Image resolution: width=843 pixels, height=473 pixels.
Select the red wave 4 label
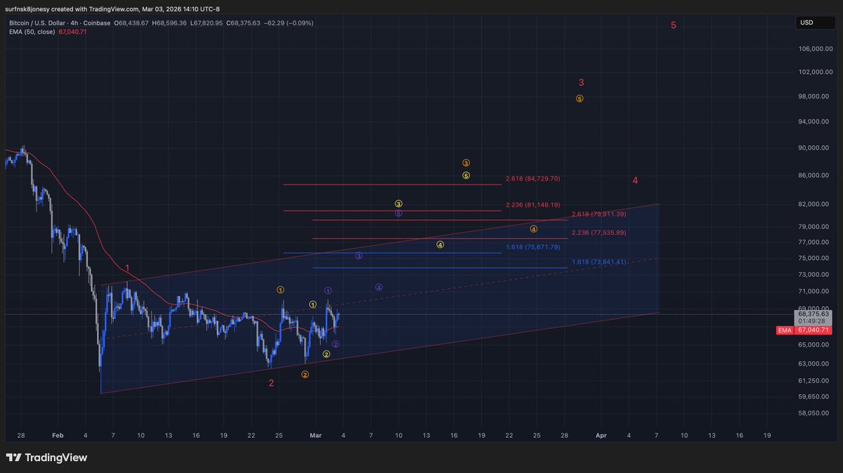(x=635, y=181)
